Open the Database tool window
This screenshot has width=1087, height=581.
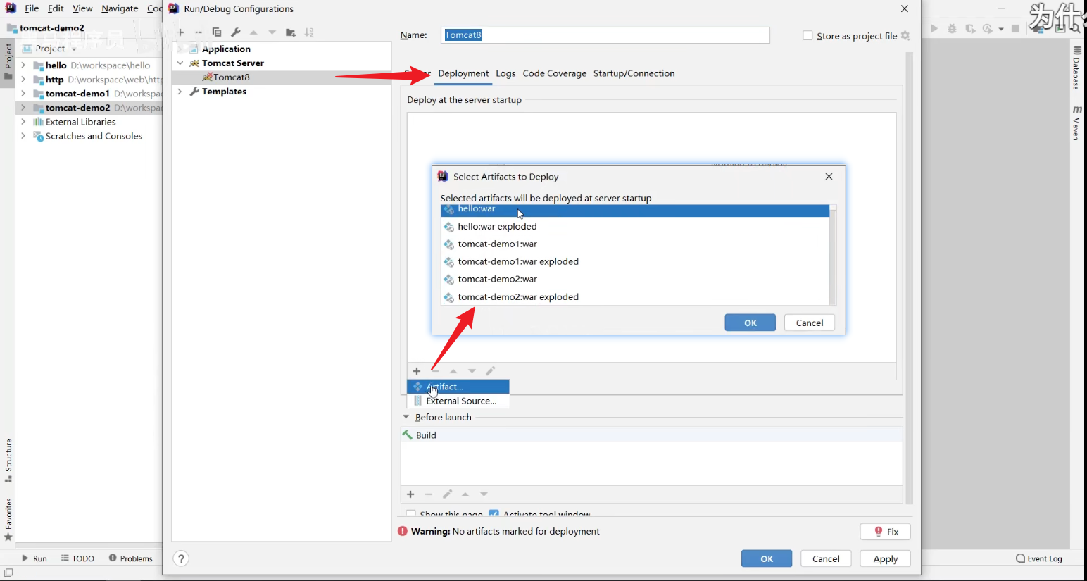(1076, 68)
